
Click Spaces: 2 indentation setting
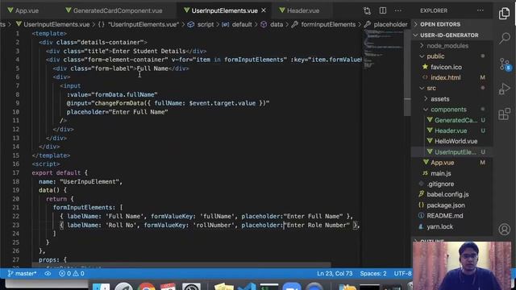[x=372, y=273]
